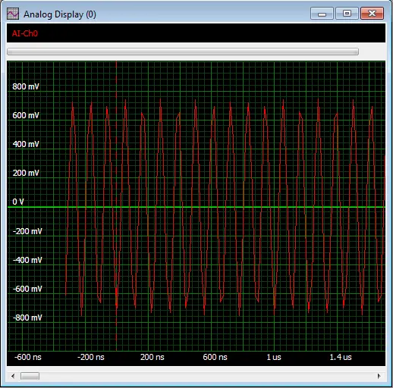Click the 400 mV axis label
The width and height of the screenshot is (393, 388).
(26, 144)
